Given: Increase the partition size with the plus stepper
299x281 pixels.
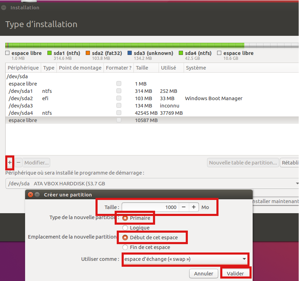Looking at the screenshot, I should 194,207.
